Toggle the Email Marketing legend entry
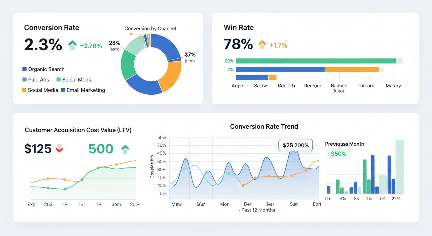Screen dimensions: 432x236 tap(83, 90)
